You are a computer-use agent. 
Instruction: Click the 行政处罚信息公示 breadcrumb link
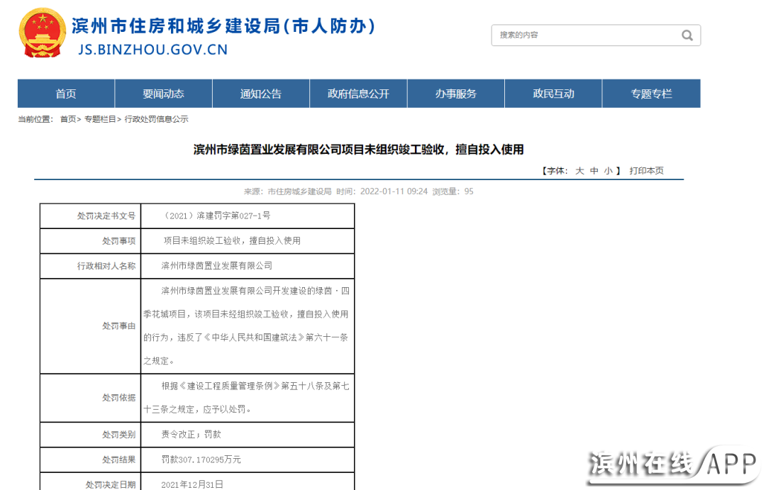156,119
